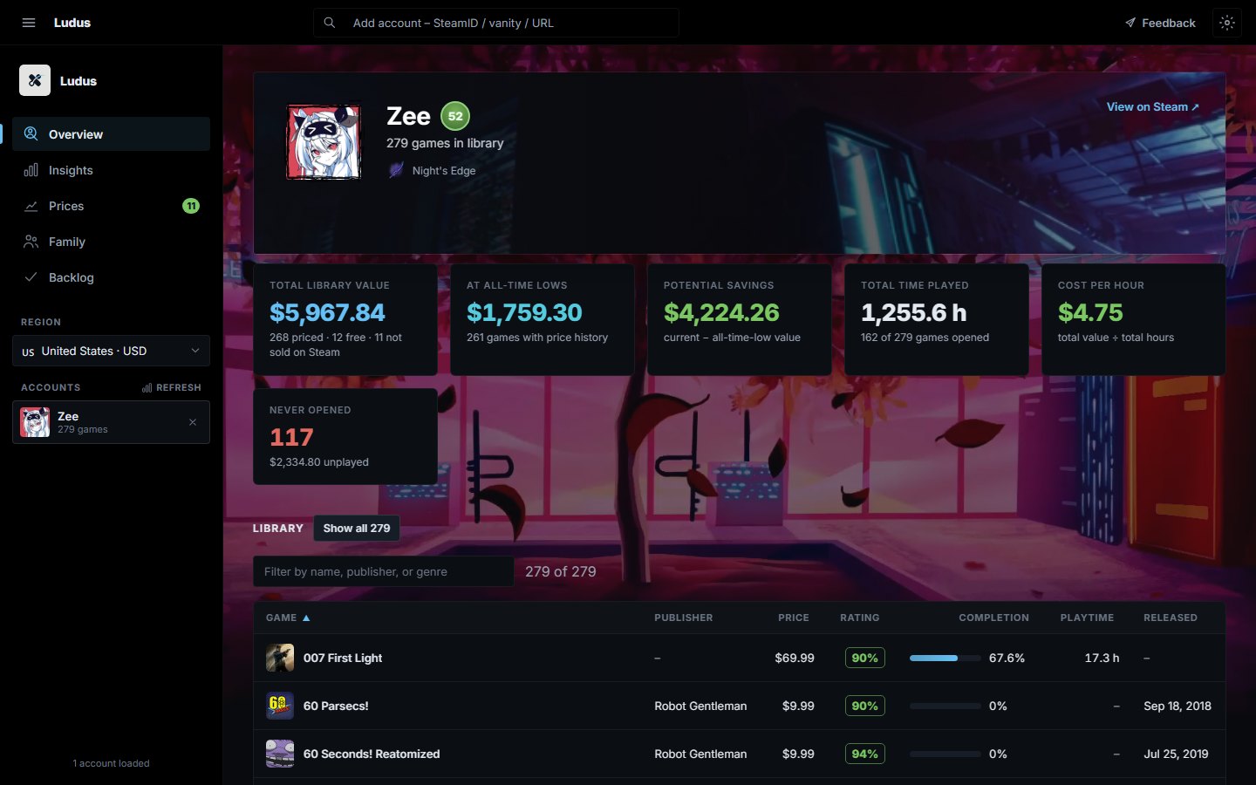Toggle the light/dark theme sun icon
Image resolution: width=1256 pixels, height=785 pixels.
coord(1227,23)
